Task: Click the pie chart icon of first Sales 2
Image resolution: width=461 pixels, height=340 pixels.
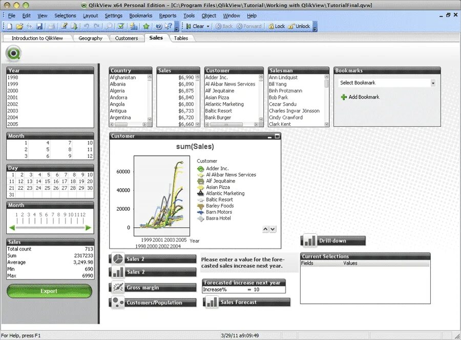Action: coord(118,259)
